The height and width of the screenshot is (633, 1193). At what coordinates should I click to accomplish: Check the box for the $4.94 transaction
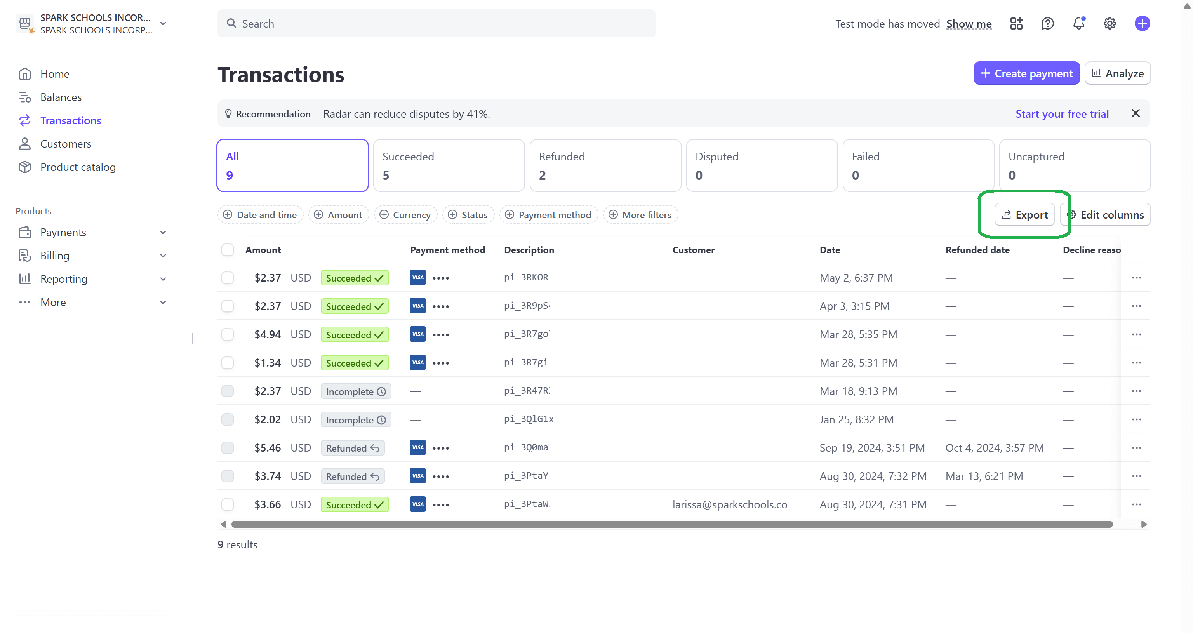click(x=228, y=334)
